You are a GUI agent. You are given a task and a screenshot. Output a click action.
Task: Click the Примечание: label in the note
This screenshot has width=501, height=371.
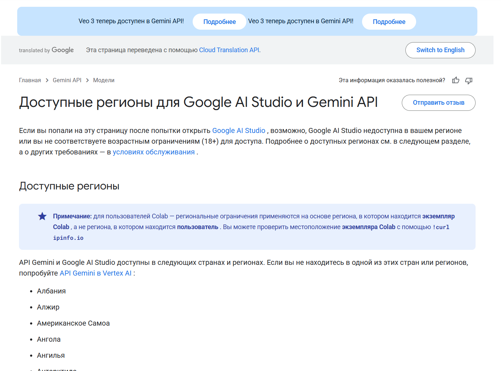pos(72,216)
